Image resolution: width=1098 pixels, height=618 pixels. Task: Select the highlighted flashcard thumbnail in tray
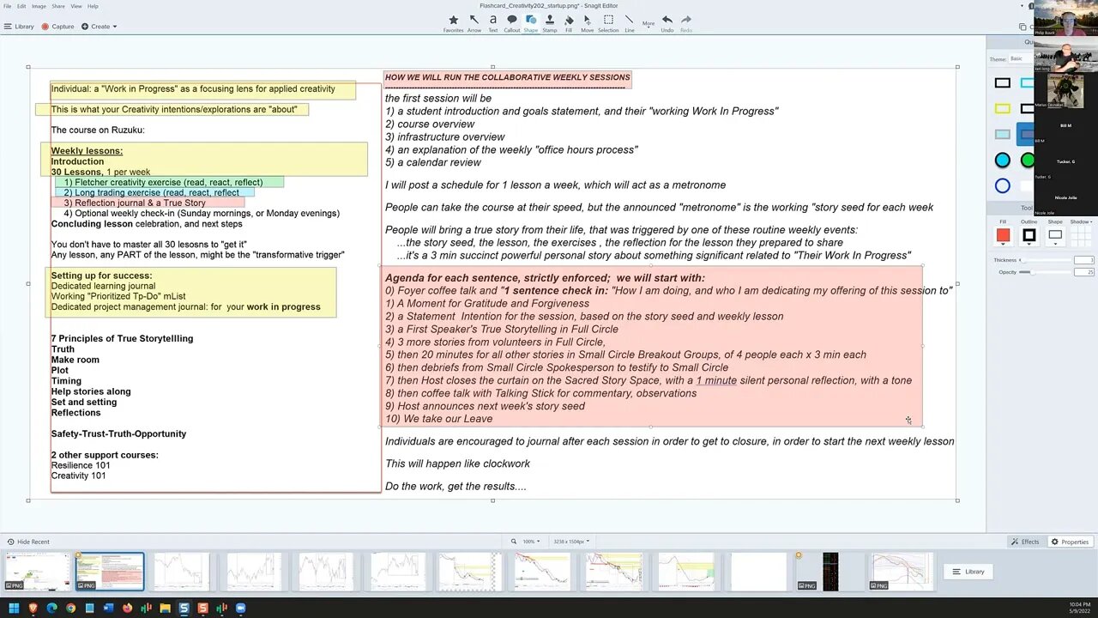click(x=110, y=572)
